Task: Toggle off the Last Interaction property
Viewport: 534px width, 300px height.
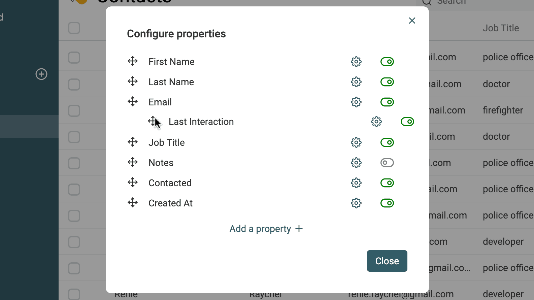Action: point(407,122)
